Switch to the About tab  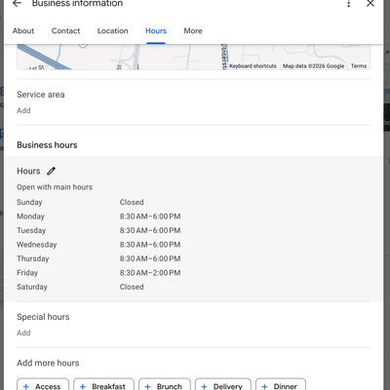tap(23, 31)
